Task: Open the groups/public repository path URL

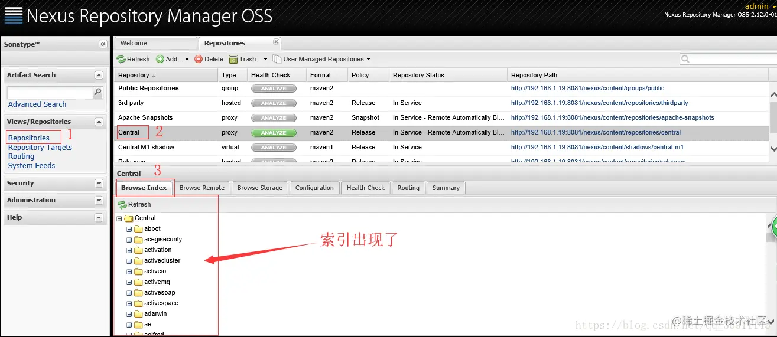Action: pyautogui.click(x=587, y=89)
